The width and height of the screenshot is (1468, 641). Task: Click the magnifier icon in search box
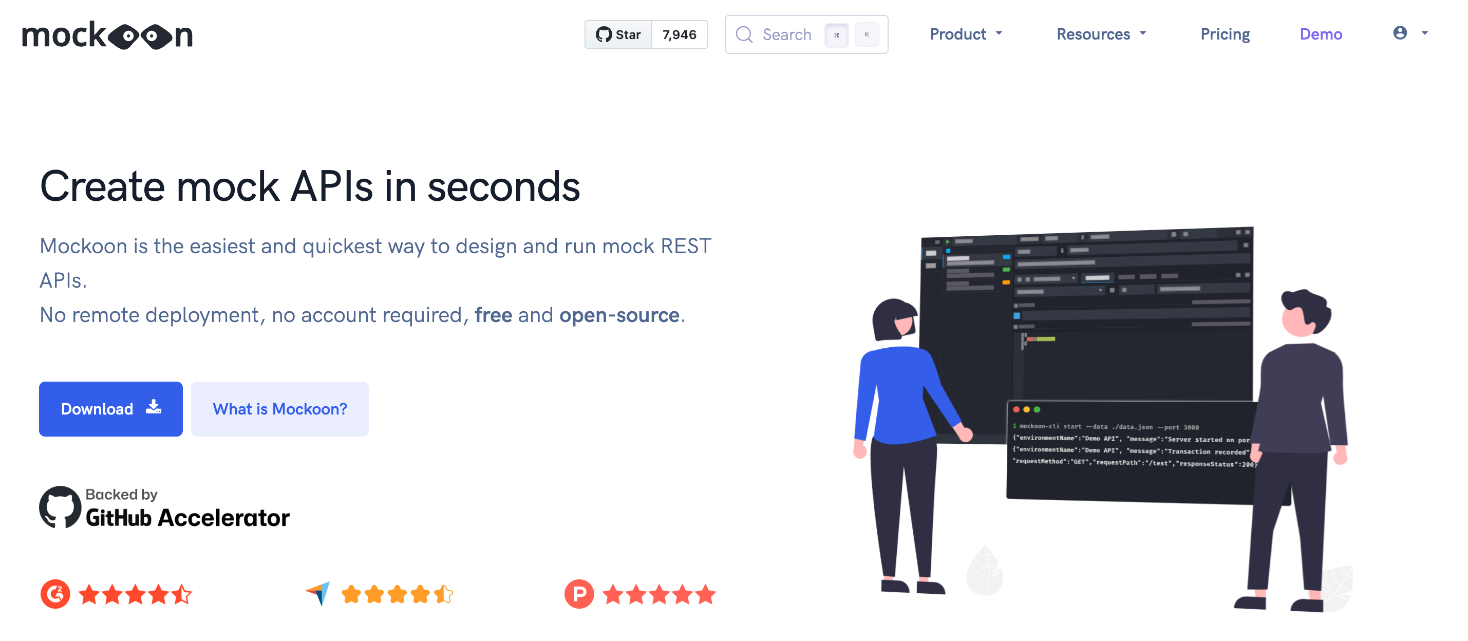pos(744,35)
